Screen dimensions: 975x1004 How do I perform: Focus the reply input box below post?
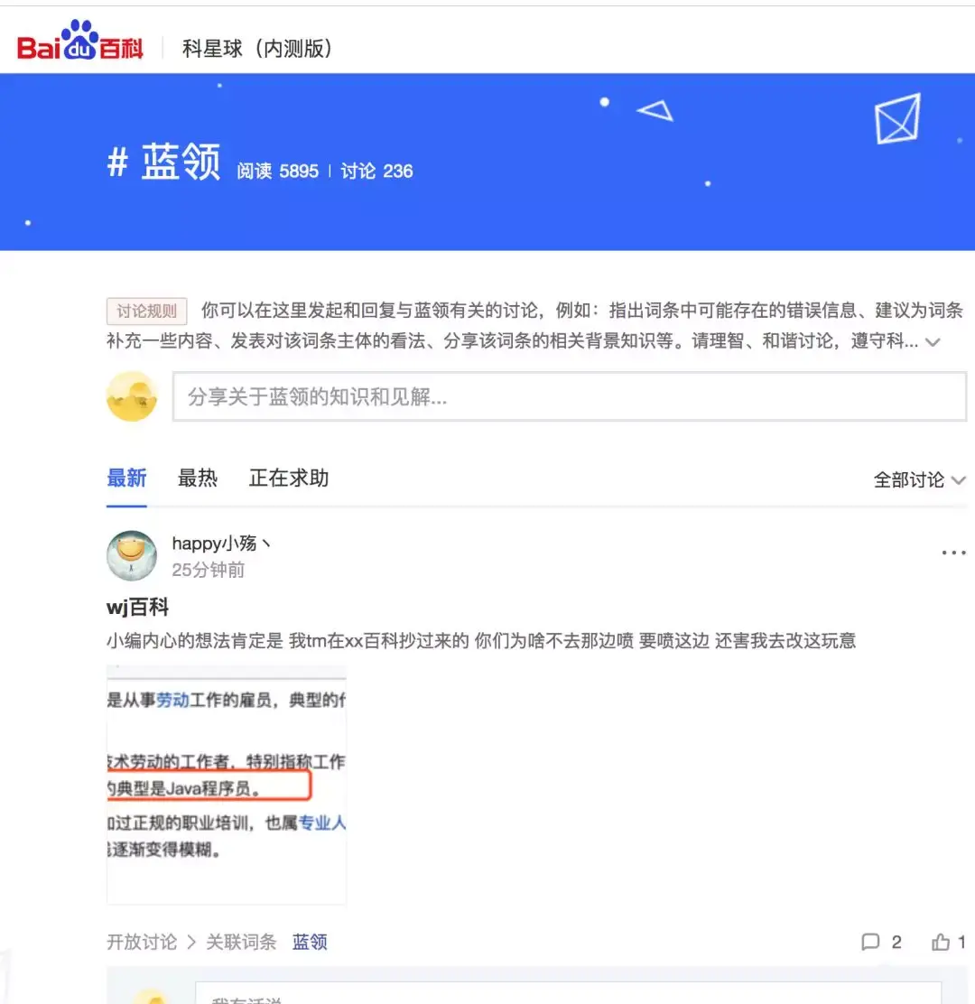(568, 992)
